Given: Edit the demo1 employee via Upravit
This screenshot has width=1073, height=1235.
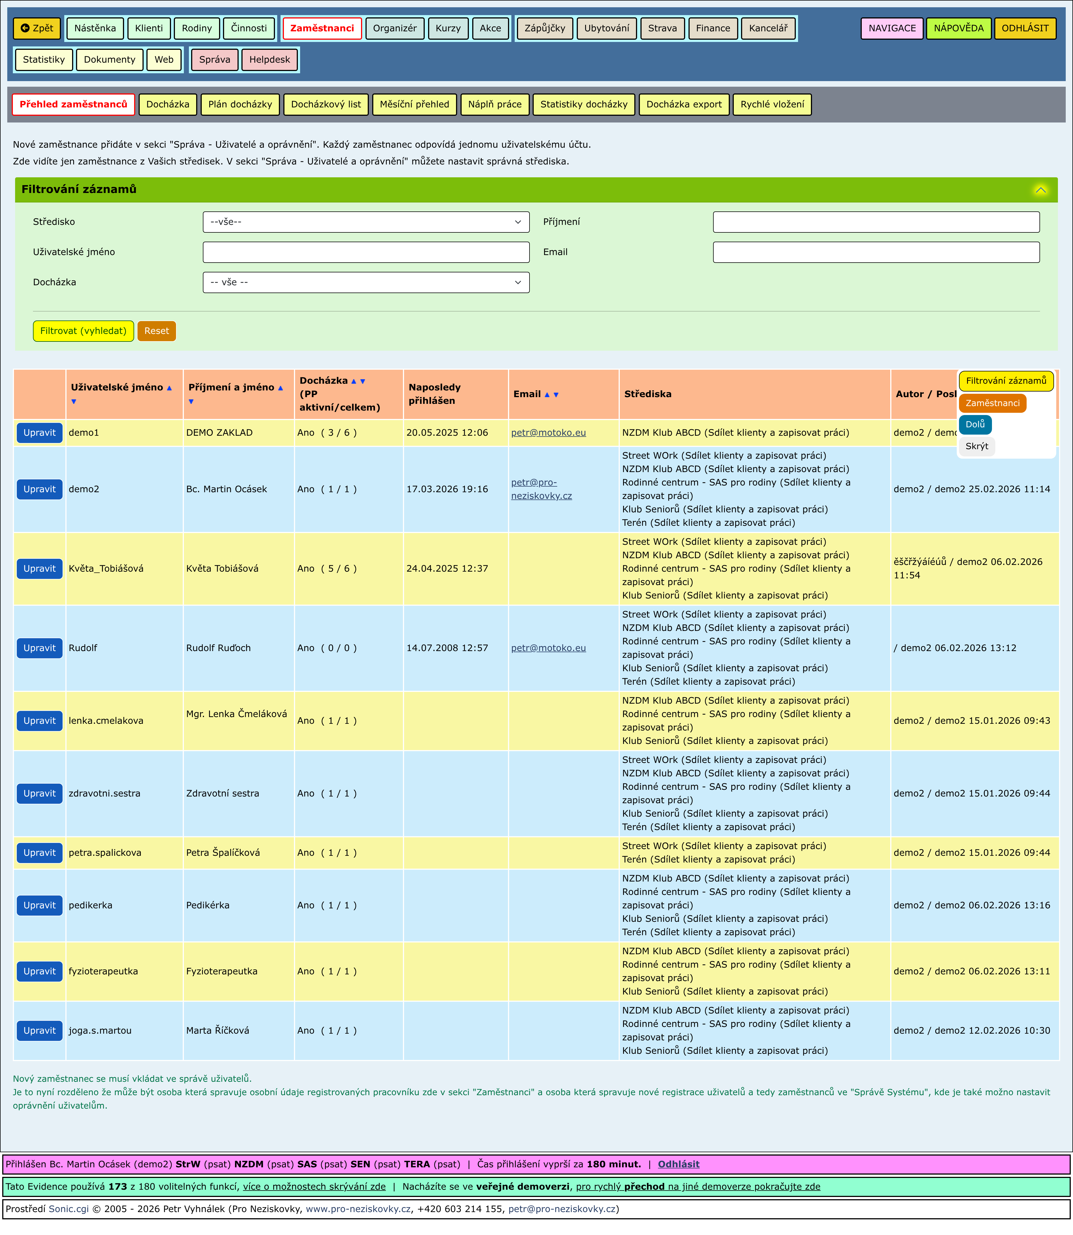Looking at the screenshot, I should coord(39,433).
